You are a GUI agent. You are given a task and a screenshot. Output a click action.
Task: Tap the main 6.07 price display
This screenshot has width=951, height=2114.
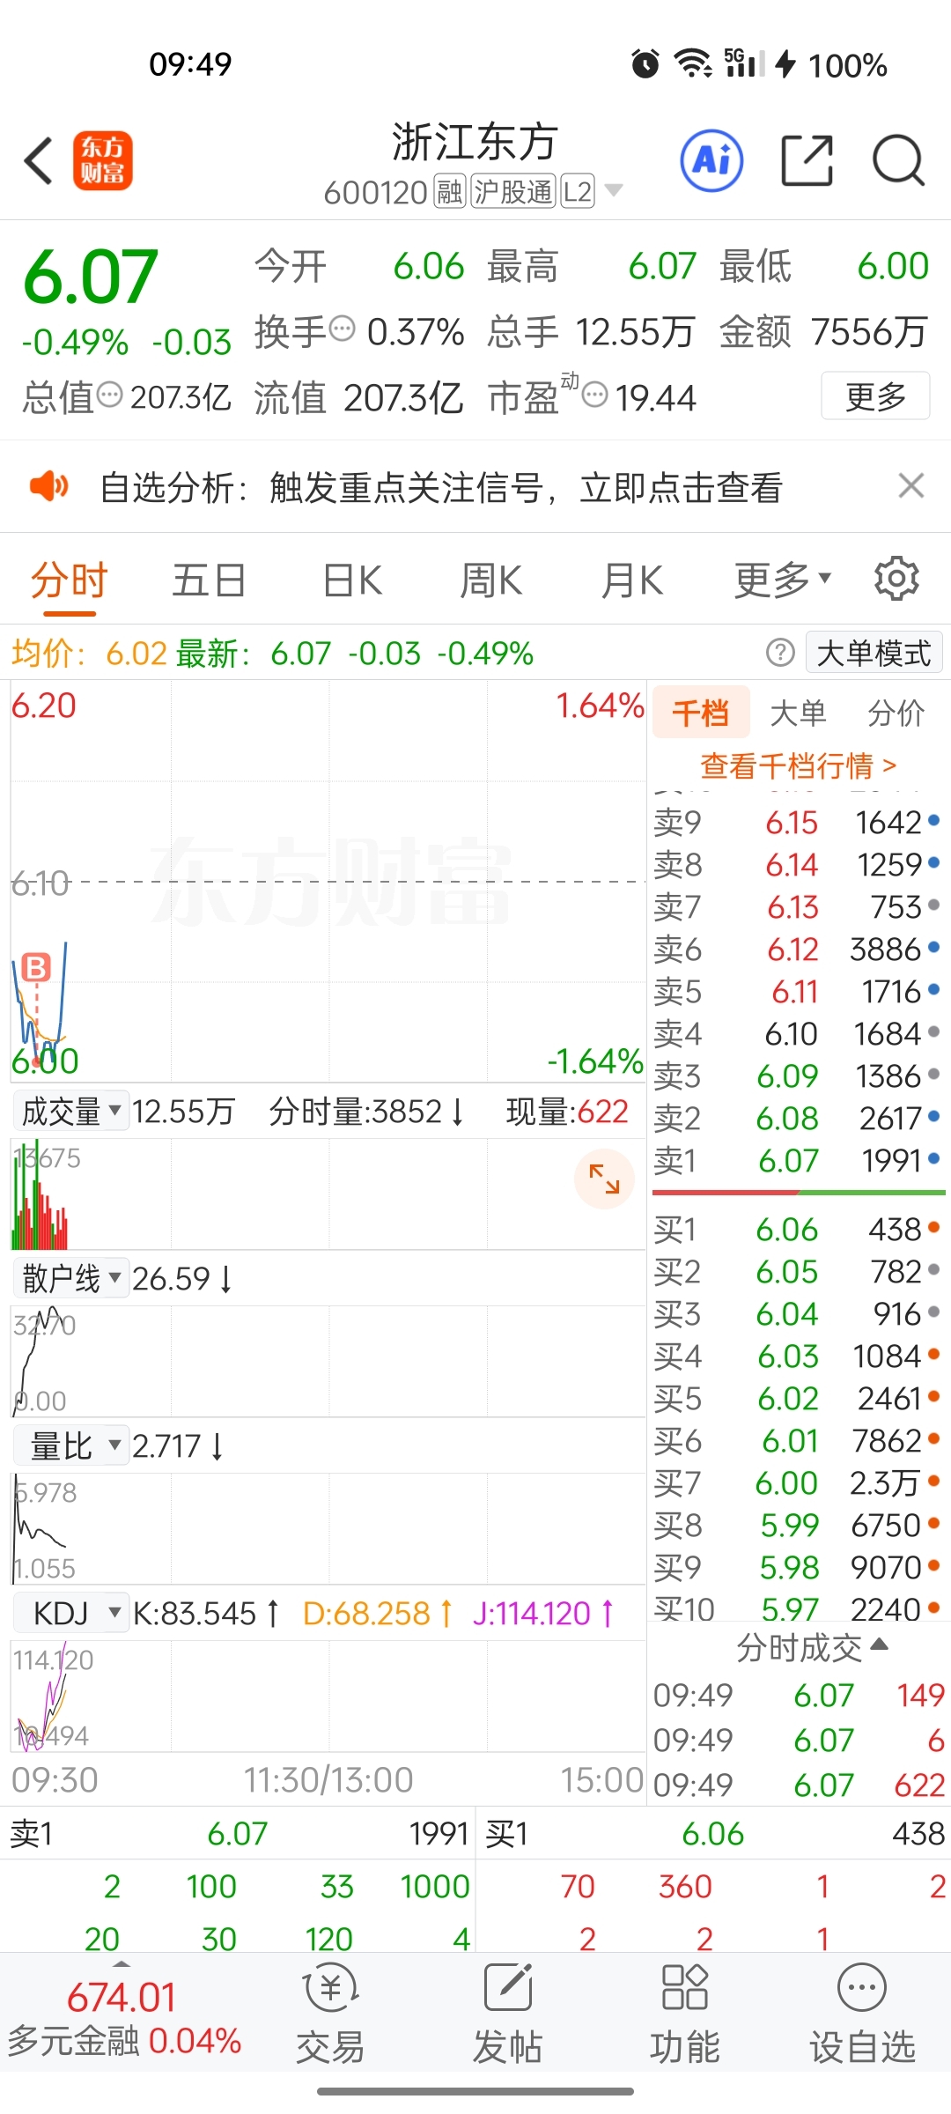[90, 277]
